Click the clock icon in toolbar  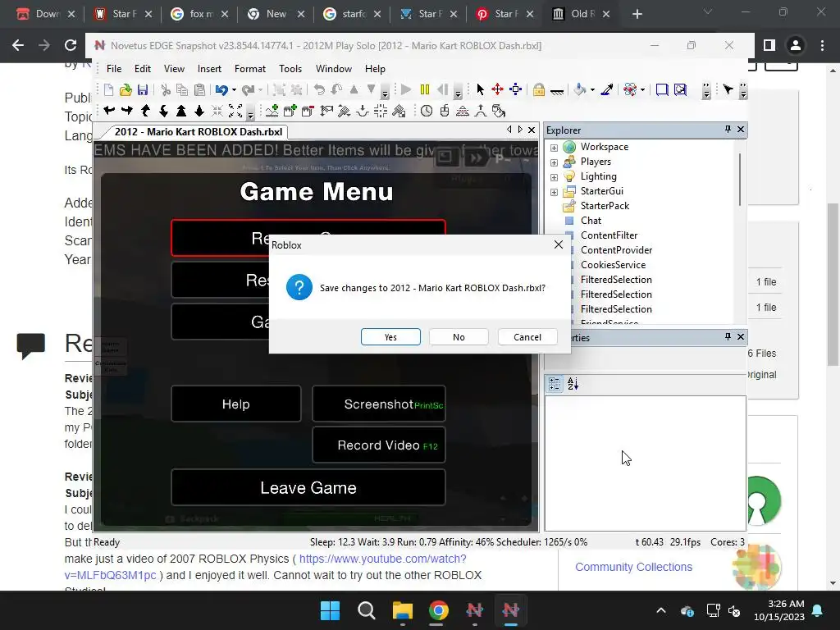click(x=427, y=111)
